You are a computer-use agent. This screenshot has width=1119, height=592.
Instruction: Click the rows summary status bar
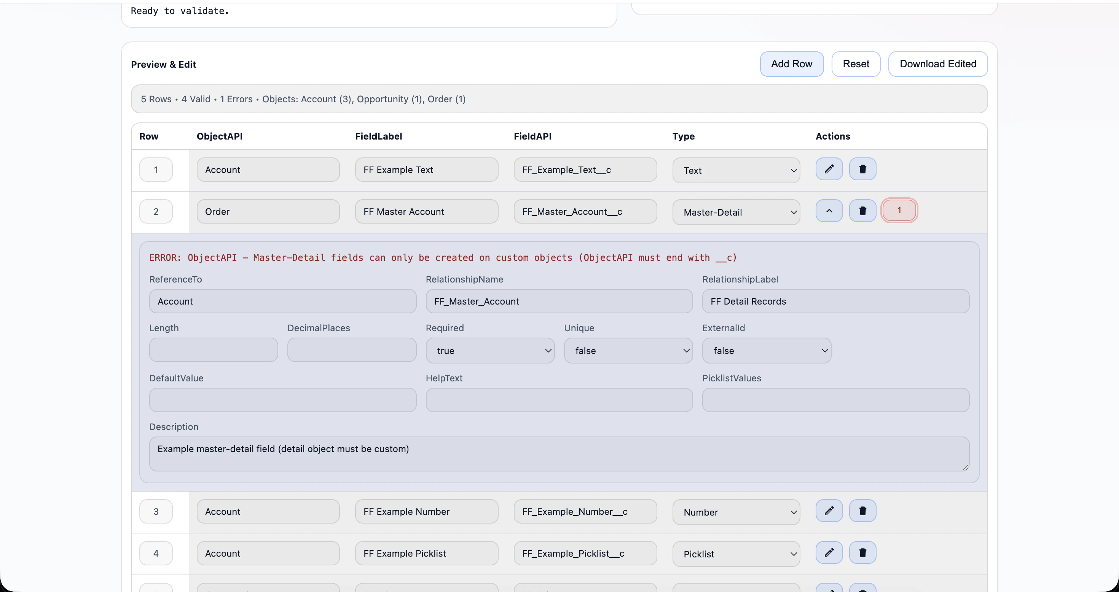point(559,99)
